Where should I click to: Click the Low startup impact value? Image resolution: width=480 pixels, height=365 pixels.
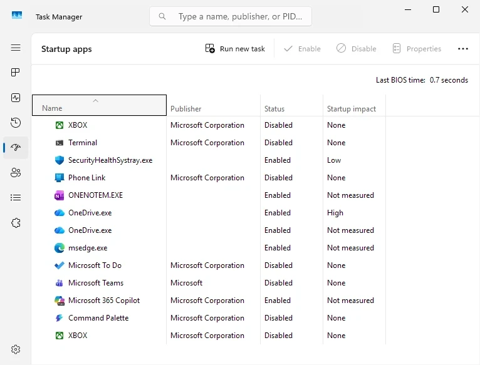pyautogui.click(x=333, y=160)
